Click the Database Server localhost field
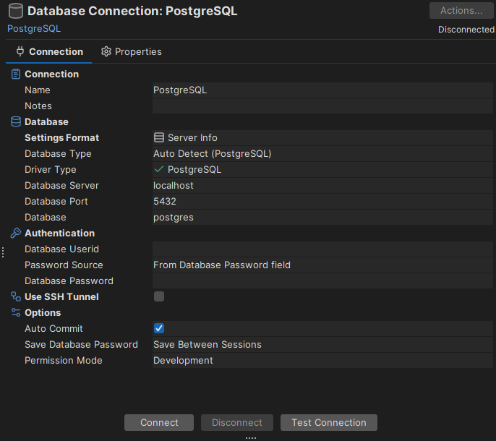This screenshot has width=496, height=441. point(322,185)
